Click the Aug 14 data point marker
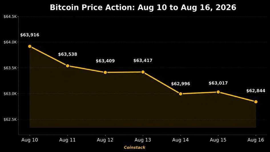This screenshot has width=270, height=152. pyautogui.click(x=180, y=94)
